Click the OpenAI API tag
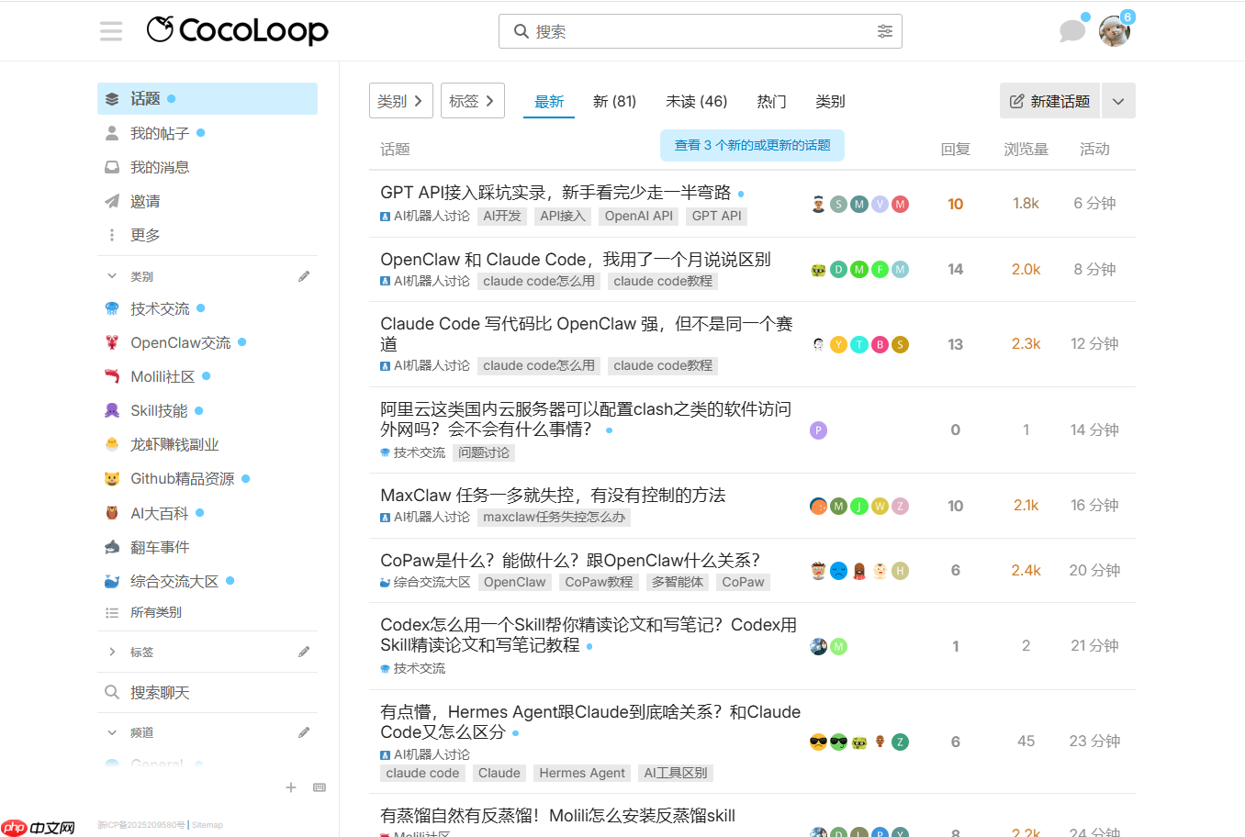Image resolution: width=1245 pixels, height=837 pixels. 638,216
